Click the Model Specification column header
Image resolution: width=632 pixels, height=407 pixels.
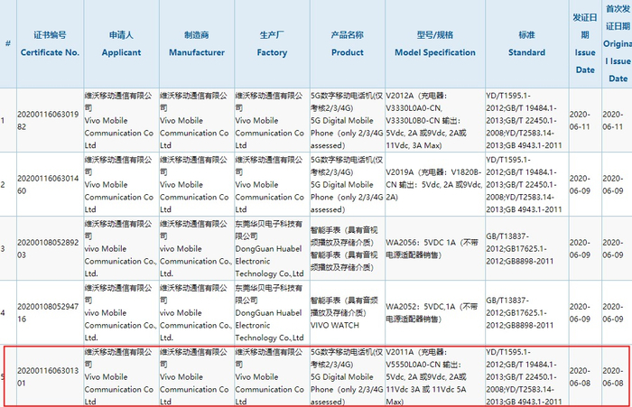(x=435, y=43)
